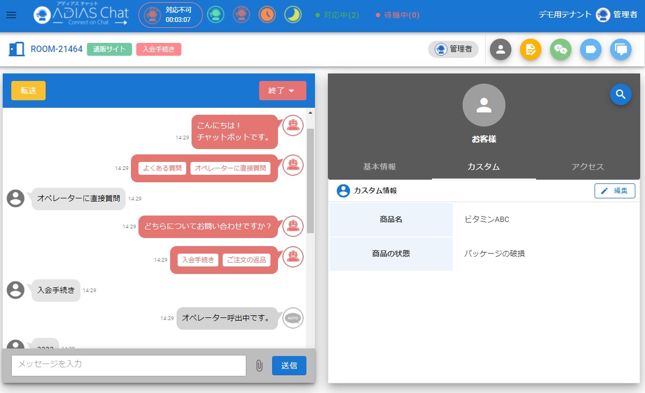Click the メッセージを入力 text field
Viewport: 645px width, 393px height.
point(129,365)
